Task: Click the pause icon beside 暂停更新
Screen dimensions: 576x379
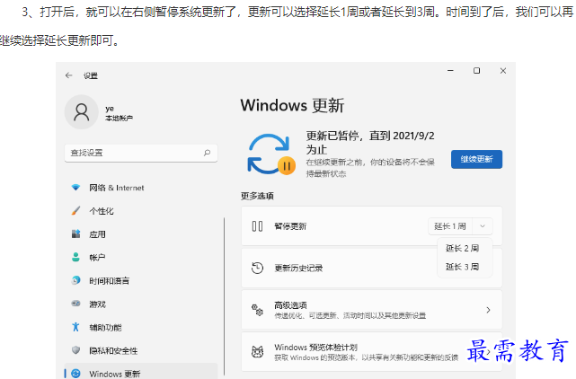Action: [257, 226]
